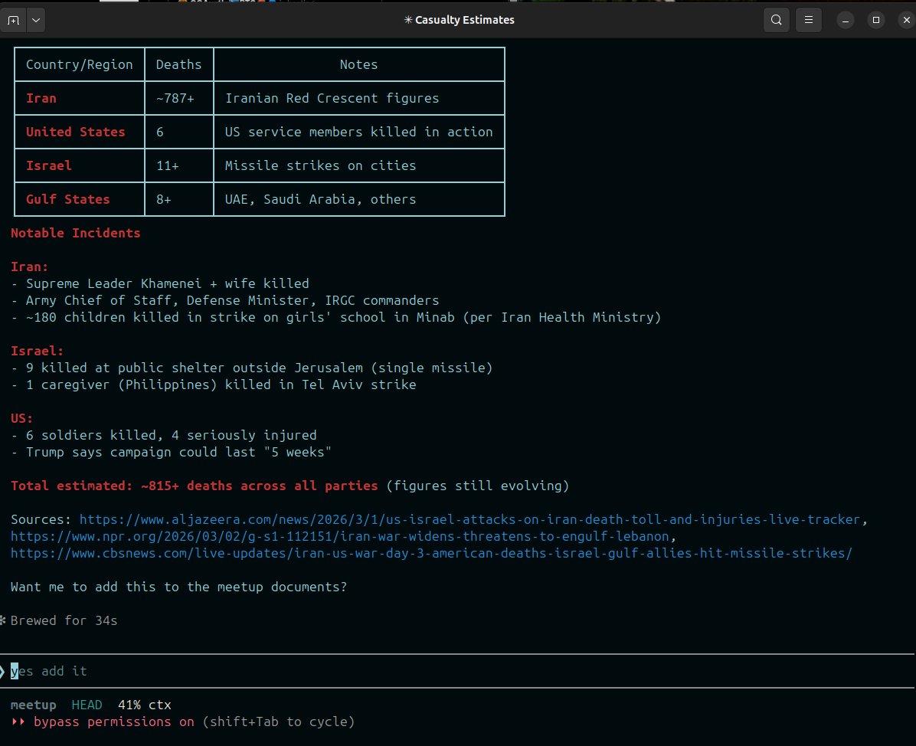This screenshot has height=746, width=916.
Task: Click the "~787+" deaths cell
Action: pyautogui.click(x=175, y=98)
